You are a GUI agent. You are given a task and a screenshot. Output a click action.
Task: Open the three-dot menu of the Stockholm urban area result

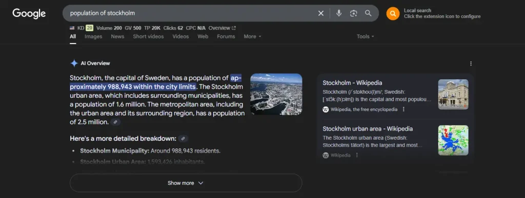(357, 155)
